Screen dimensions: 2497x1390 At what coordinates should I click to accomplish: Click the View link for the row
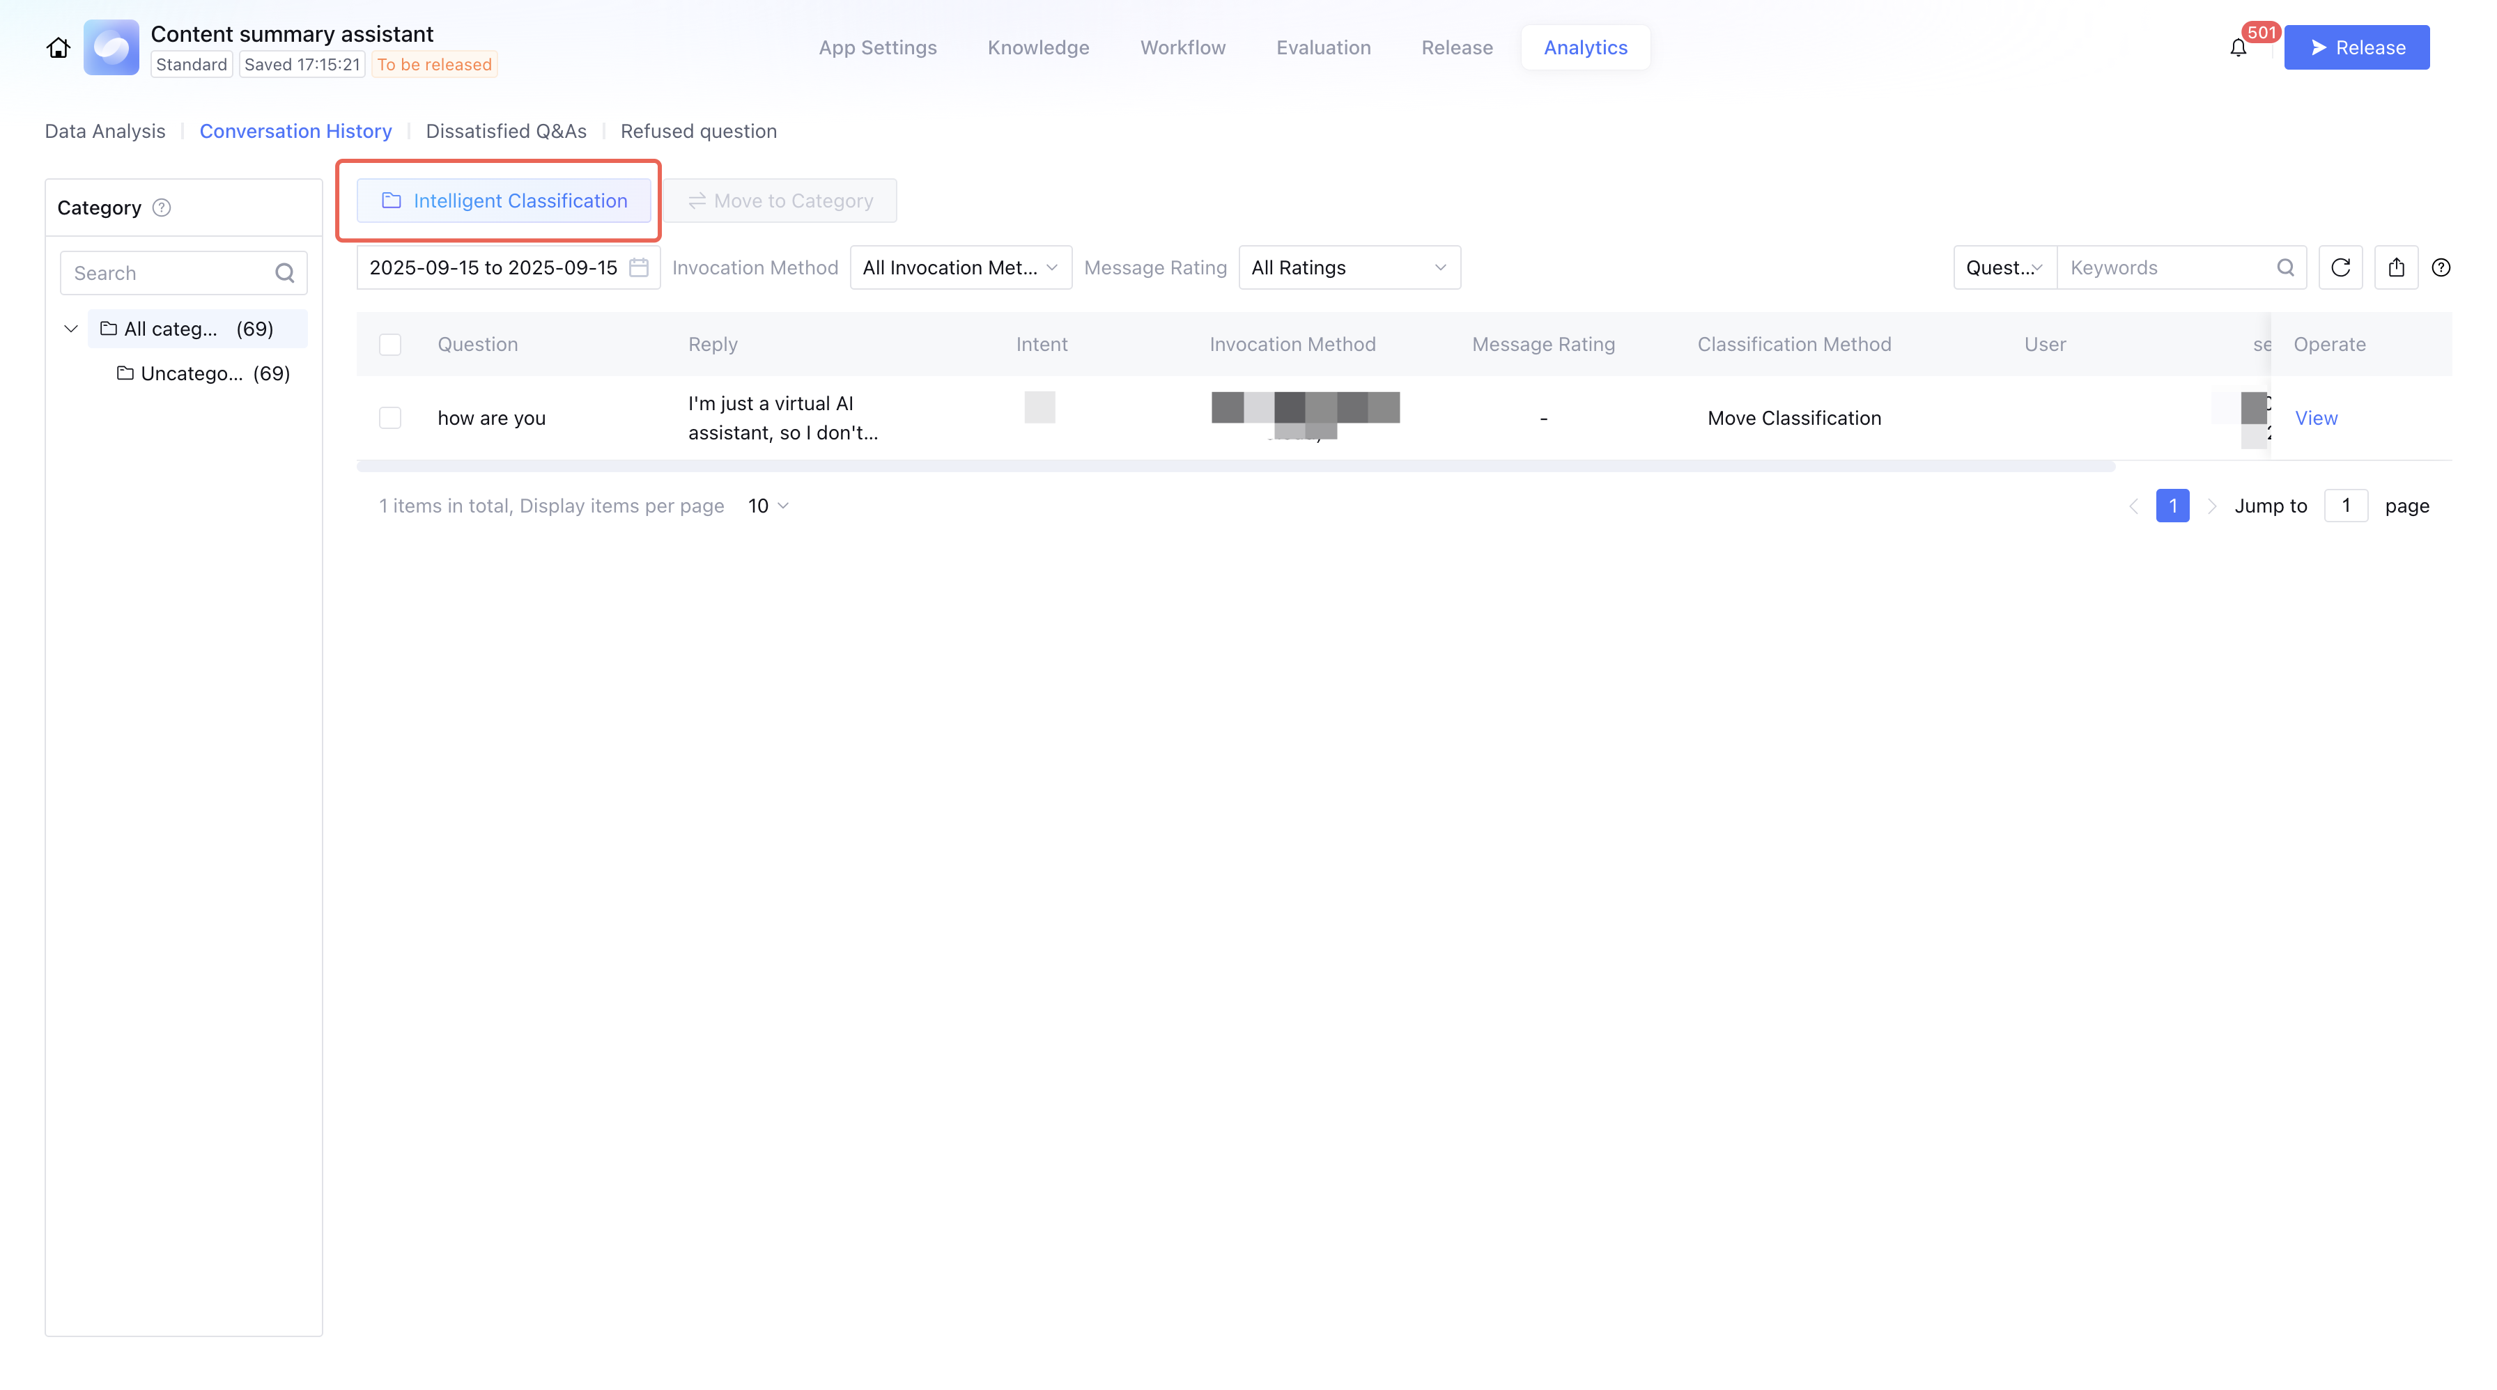(x=2316, y=417)
